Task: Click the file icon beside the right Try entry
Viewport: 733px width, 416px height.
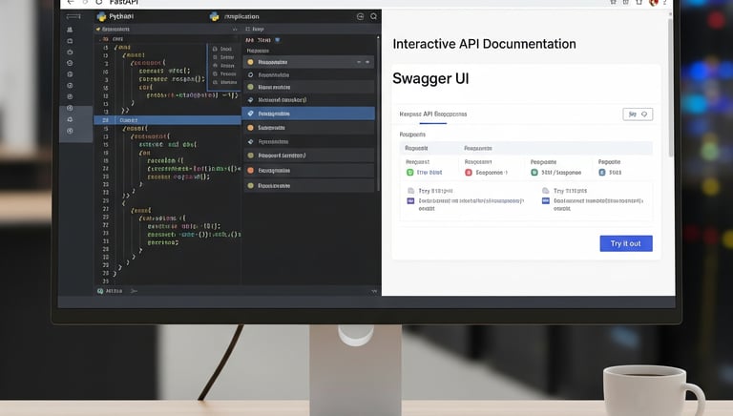Action: (546, 191)
